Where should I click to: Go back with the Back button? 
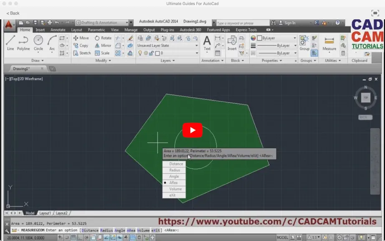point(13,13)
